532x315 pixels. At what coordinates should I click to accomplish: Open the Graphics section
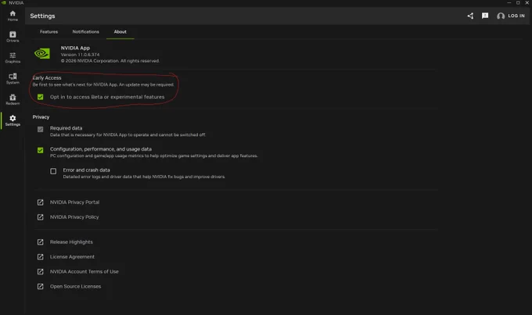pyautogui.click(x=13, y=58)
